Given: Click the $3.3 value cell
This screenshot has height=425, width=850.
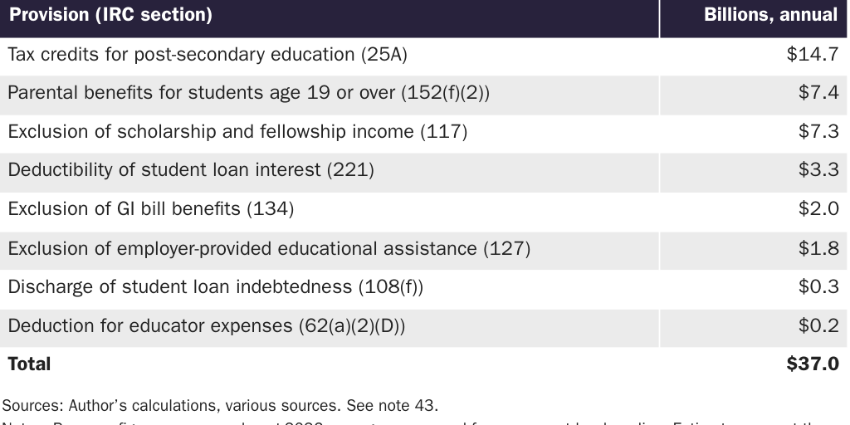Looking at the screenshot, I should click(x=818, y=170).
